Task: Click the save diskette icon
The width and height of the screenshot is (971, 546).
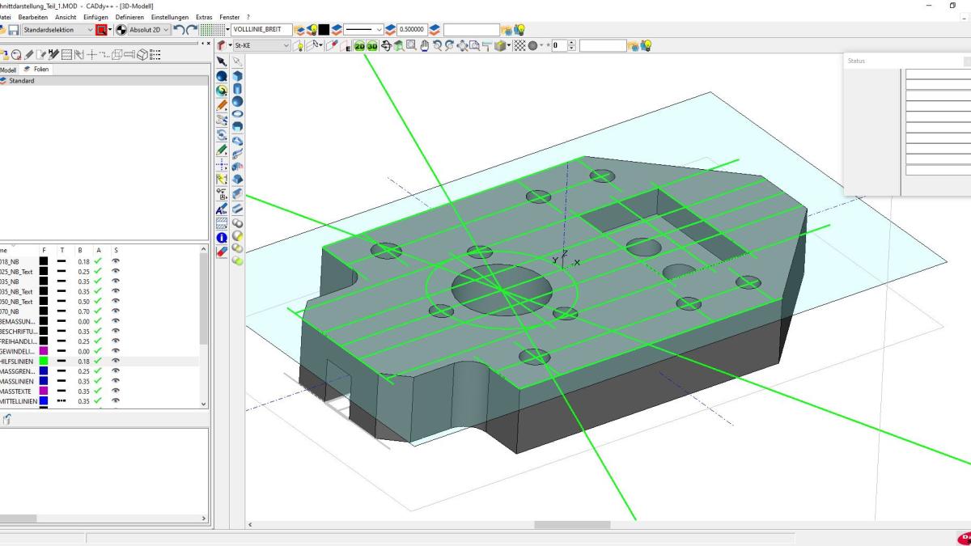Action: pos(14,30)
